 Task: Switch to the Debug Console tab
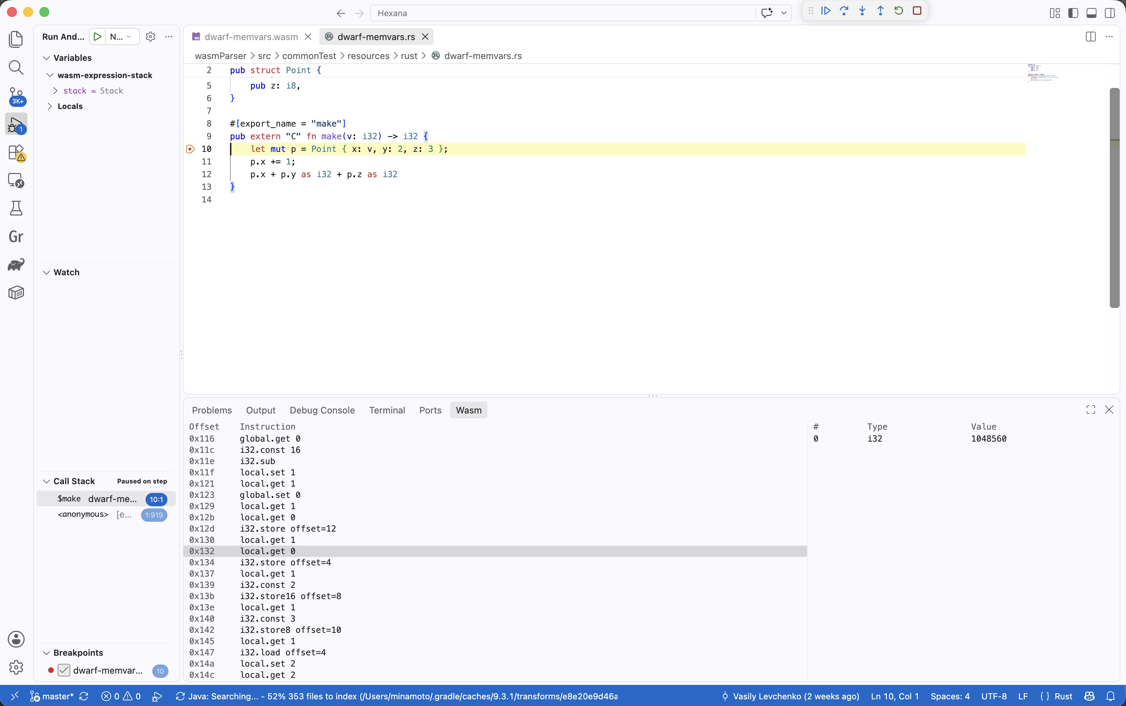tap(322, 410)
